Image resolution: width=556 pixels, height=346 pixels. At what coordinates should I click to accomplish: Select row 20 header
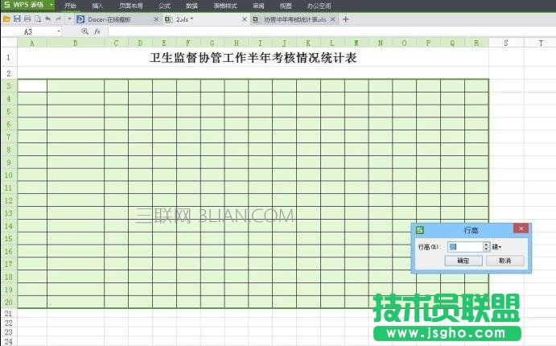(x=9, y=302)
